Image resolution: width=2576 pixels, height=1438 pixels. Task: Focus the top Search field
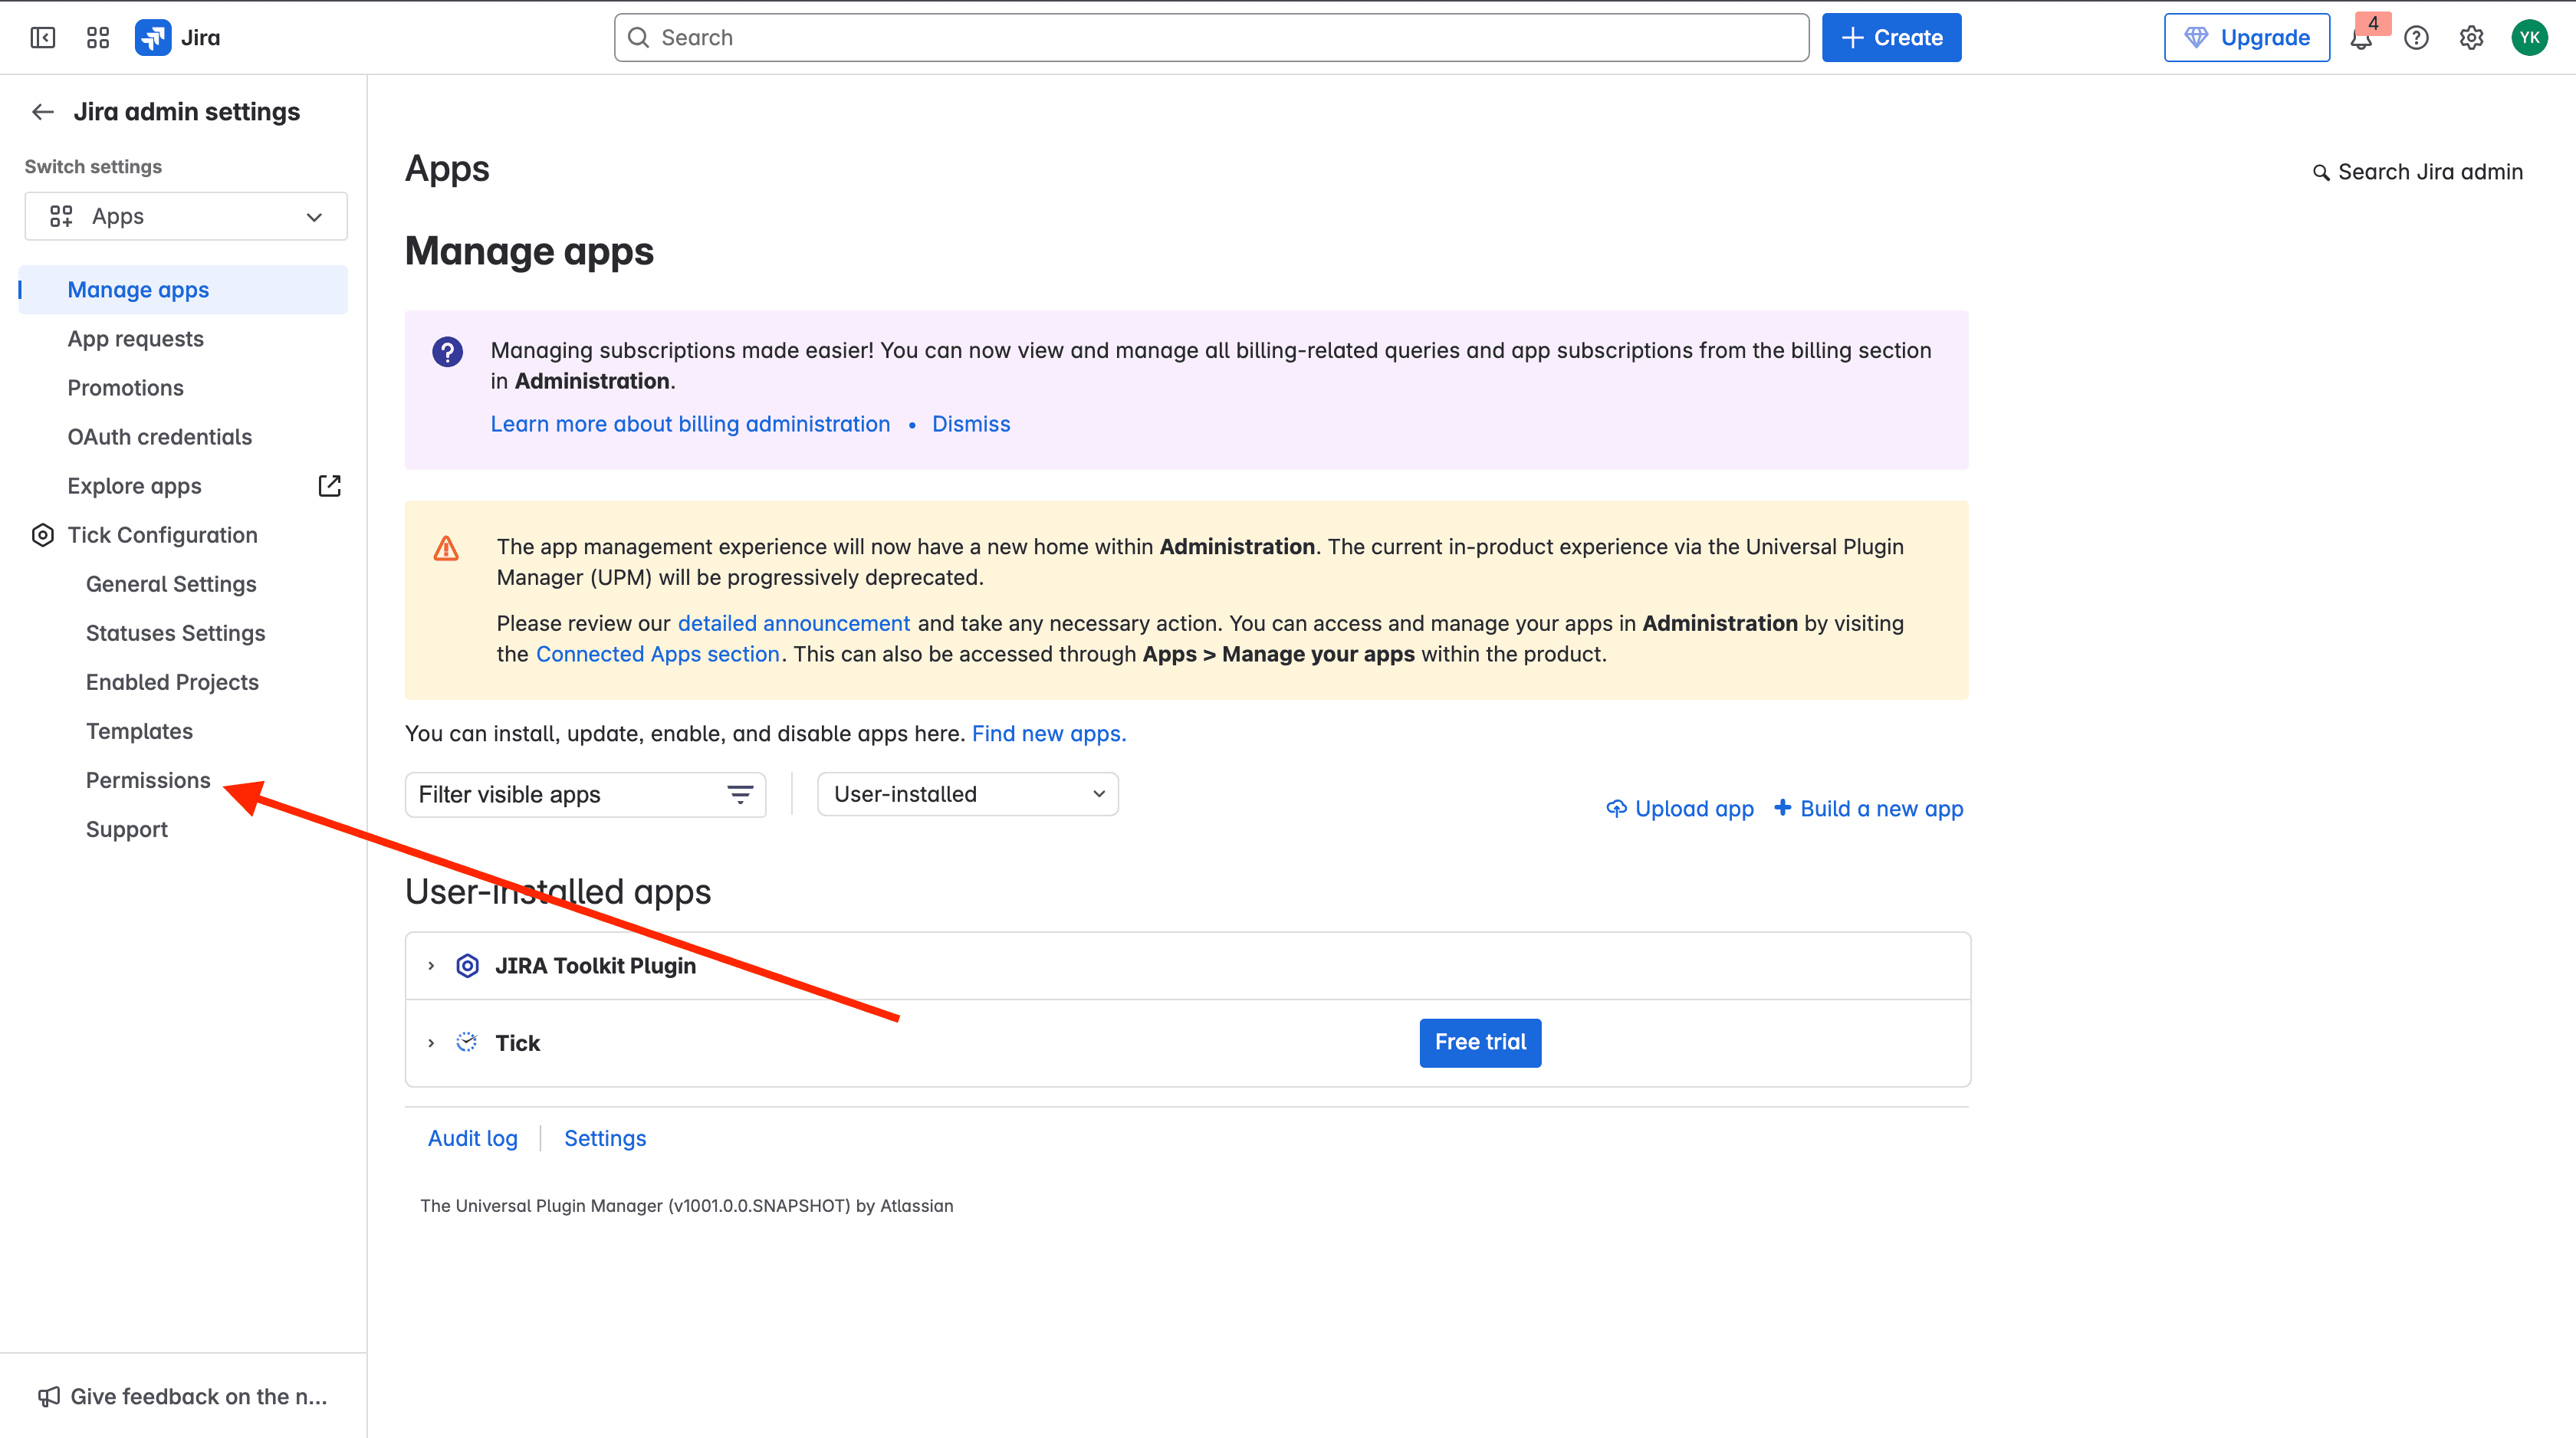(x=1211, y=38)
